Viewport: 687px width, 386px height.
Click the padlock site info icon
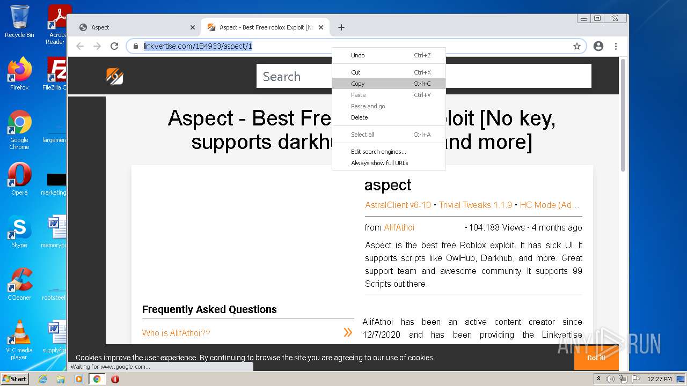(136, 46)
